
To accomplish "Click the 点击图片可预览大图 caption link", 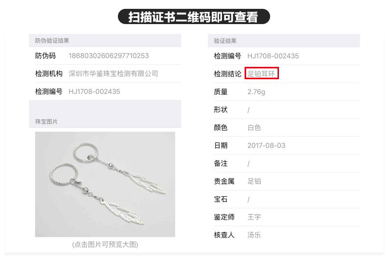I will [x=105, y=245].
